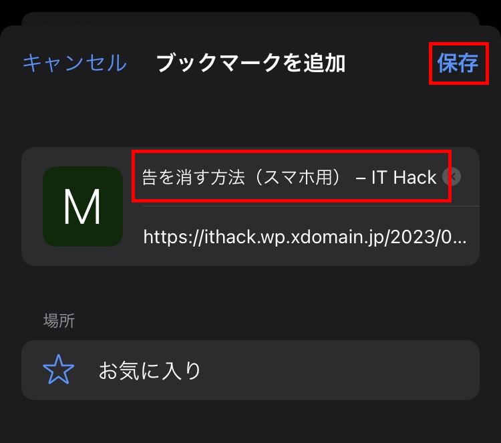Click the green icon square thumbnail
501x443 pixels.
click(83, 206)
